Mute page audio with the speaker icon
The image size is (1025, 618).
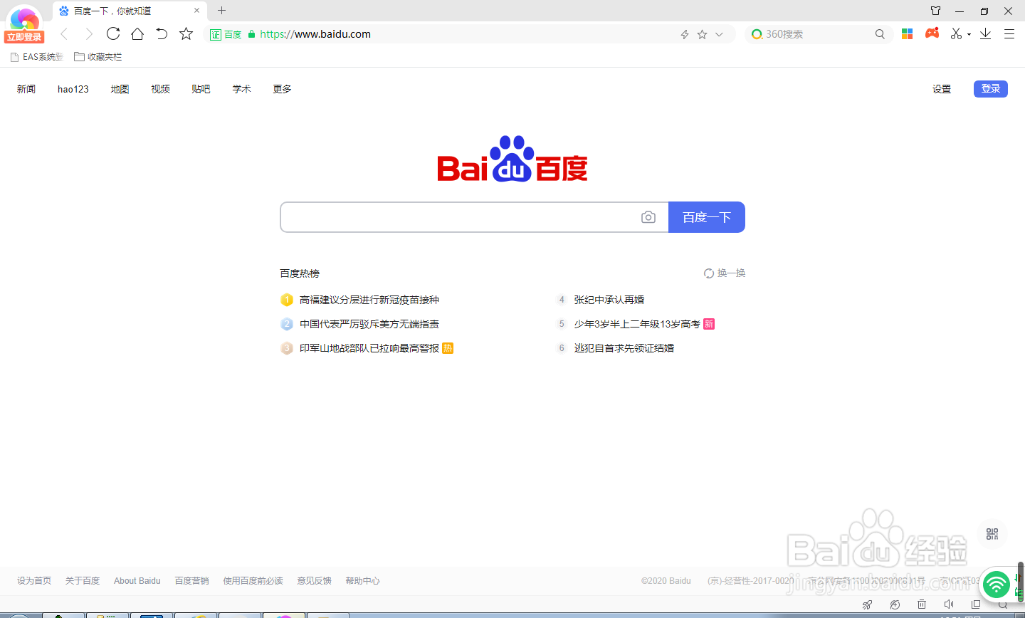(x=949, y=604)
